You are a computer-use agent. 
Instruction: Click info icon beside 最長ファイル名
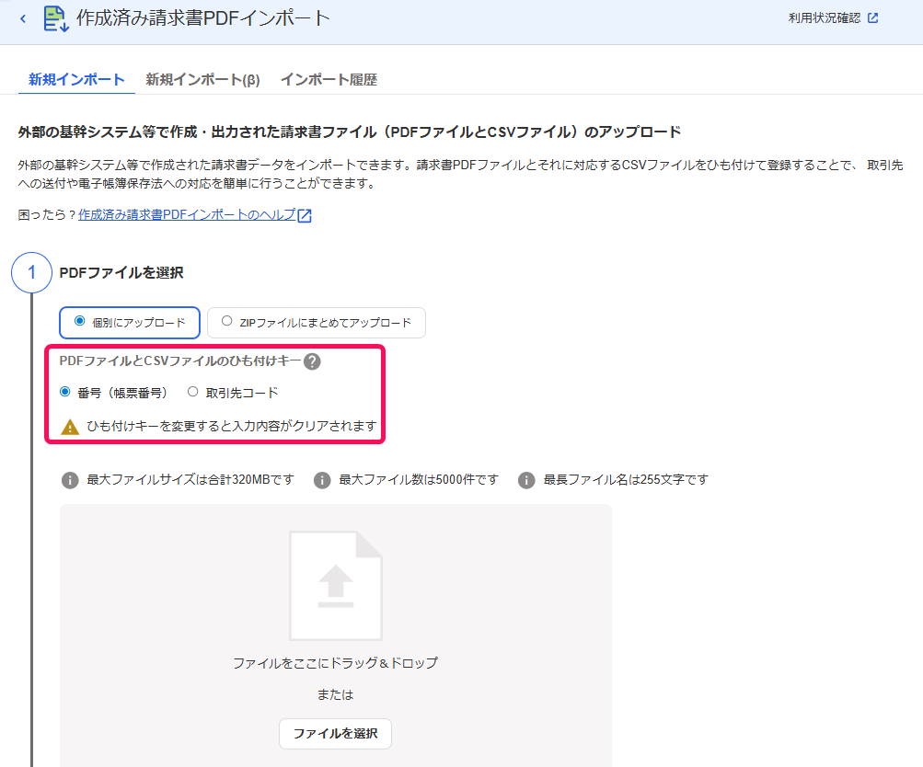526,480
